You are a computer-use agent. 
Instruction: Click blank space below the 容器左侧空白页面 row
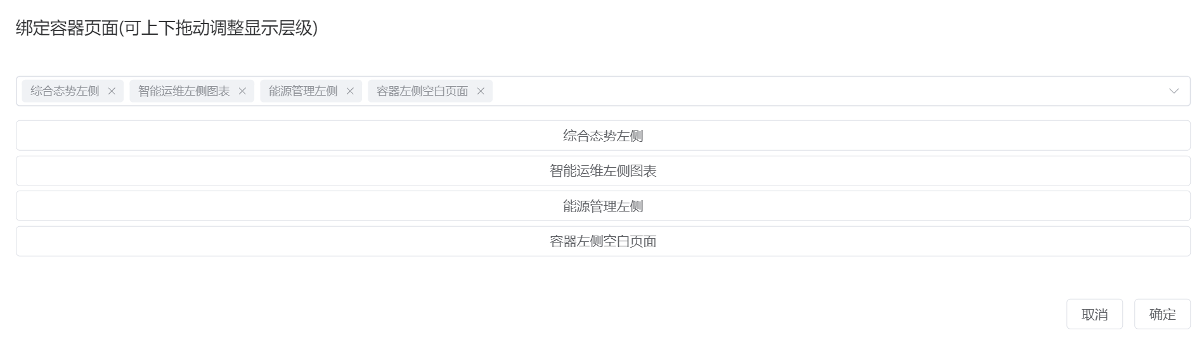pyautogui.click(x=603, y=276)
